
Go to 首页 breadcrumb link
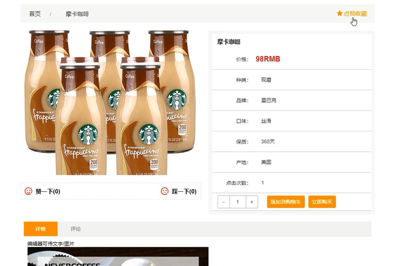coord(35,14)
